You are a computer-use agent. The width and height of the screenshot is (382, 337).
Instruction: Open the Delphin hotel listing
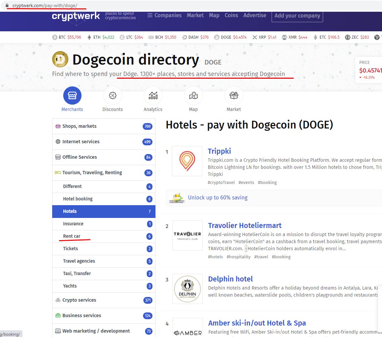[231, 279]
